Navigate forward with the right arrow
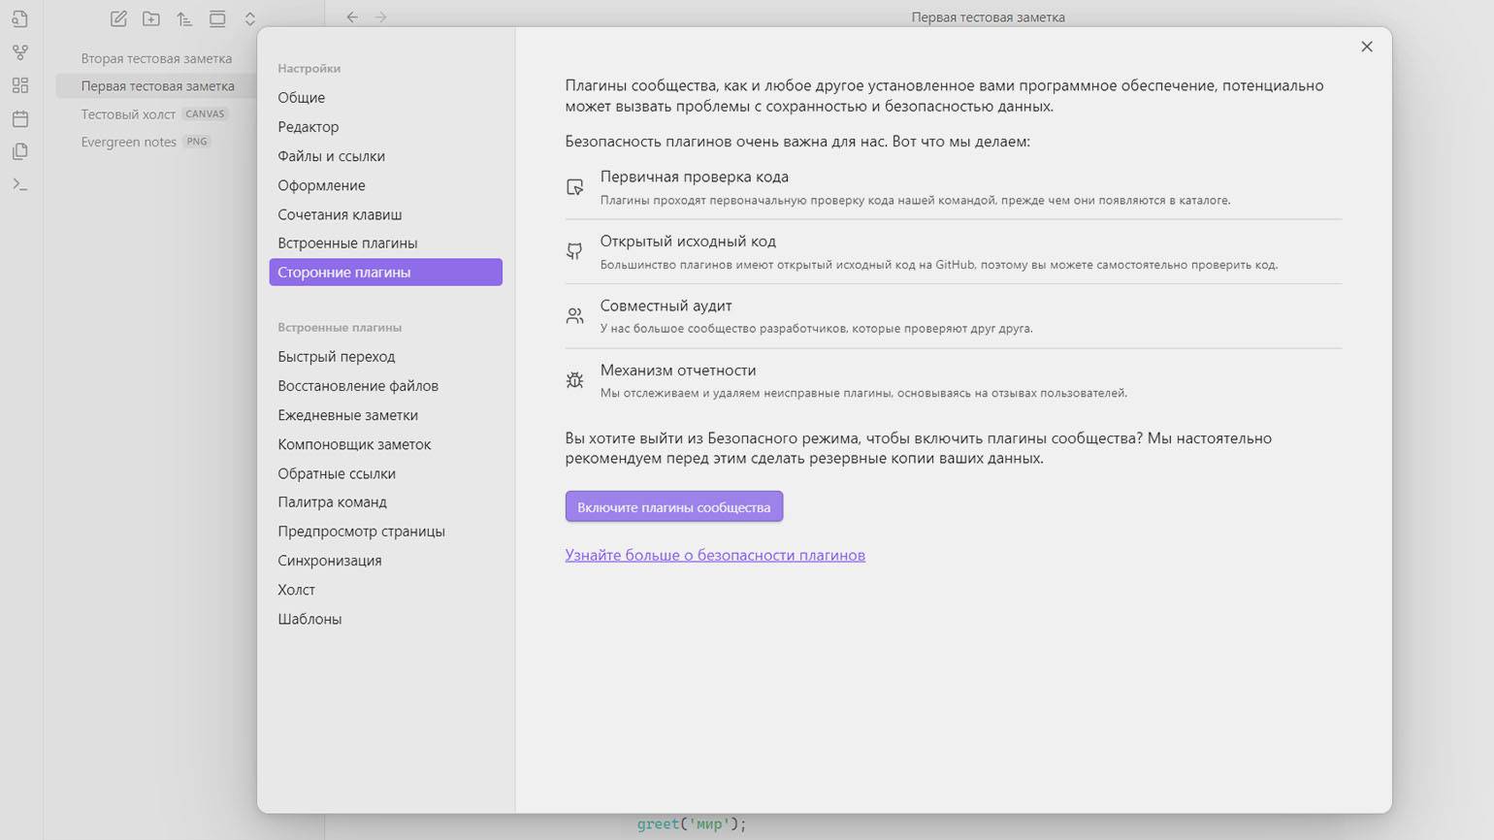 [x=381, y=17]
